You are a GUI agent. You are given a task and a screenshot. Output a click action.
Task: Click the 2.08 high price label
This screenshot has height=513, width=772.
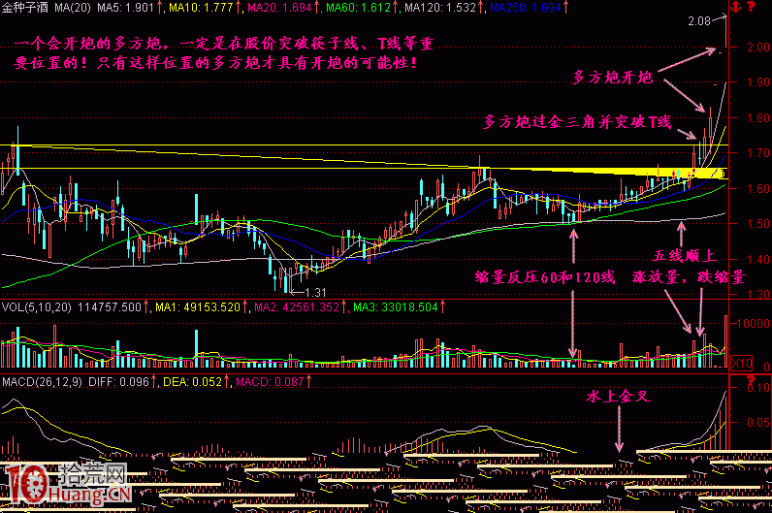click(699, 21)
